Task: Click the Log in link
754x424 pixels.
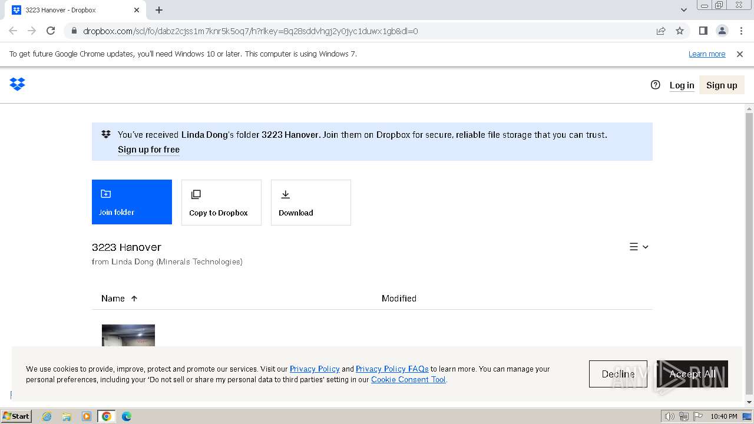Action: coord(682,85)
